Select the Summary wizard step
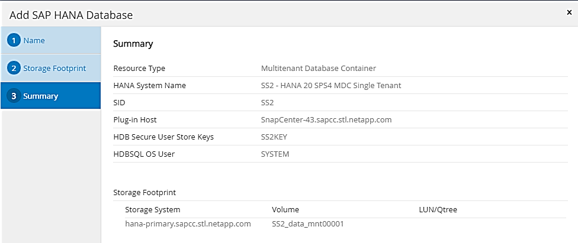The width and height of the screenshot is (578, 243). point(40,96)
